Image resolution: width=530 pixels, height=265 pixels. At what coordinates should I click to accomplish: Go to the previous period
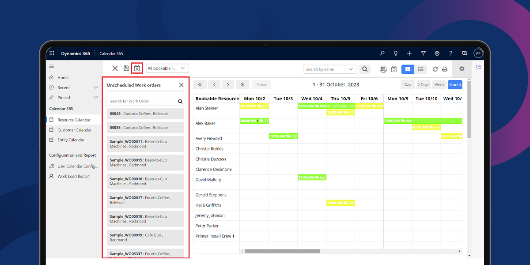point(214,84)
